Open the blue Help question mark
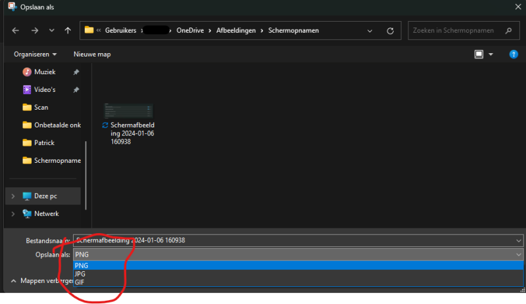Viewport: 526px width, 304px height. point(514,54)
